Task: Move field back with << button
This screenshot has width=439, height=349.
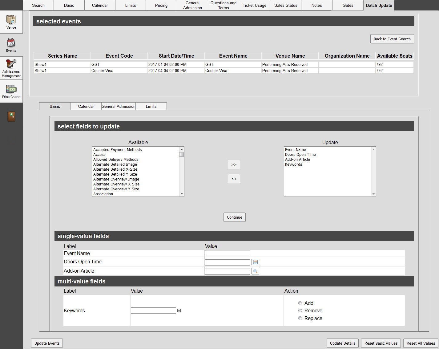Action: click(x=234, y=179)
